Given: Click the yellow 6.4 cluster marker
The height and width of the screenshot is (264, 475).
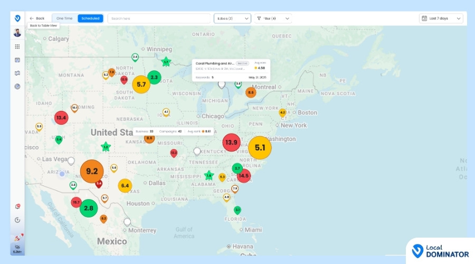Looking at the screenshot, I should click(x=125, y=185).
